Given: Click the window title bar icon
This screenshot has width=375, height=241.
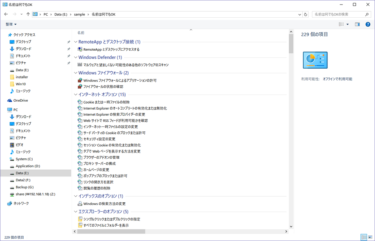Looking at the screenshot, I should click(x=5, y=5).
